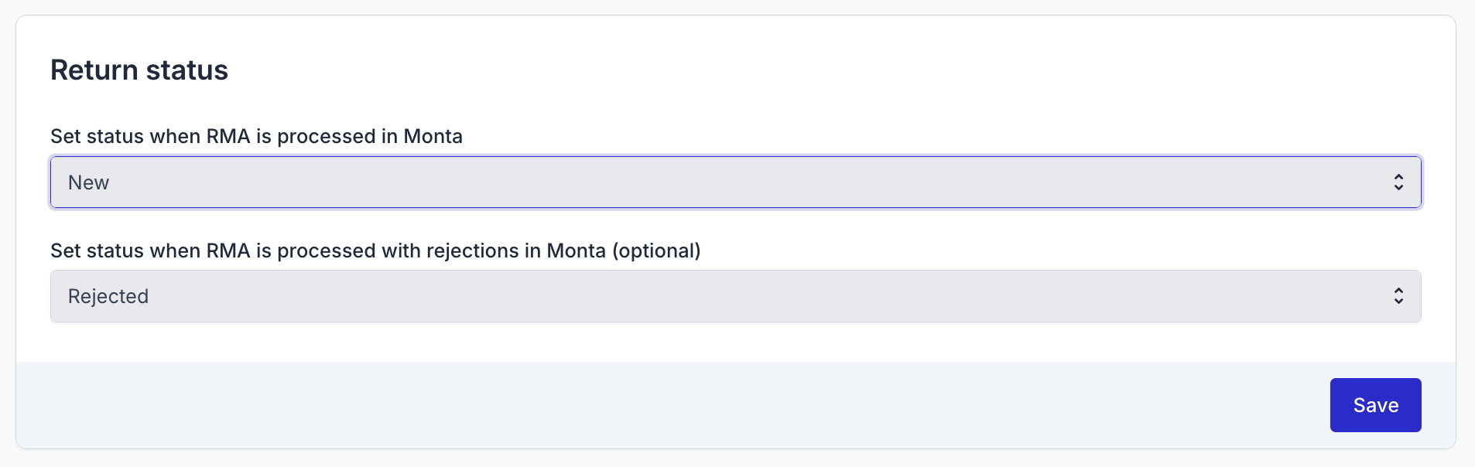Click the selected value 'Rejected'

tap(108, 297)
